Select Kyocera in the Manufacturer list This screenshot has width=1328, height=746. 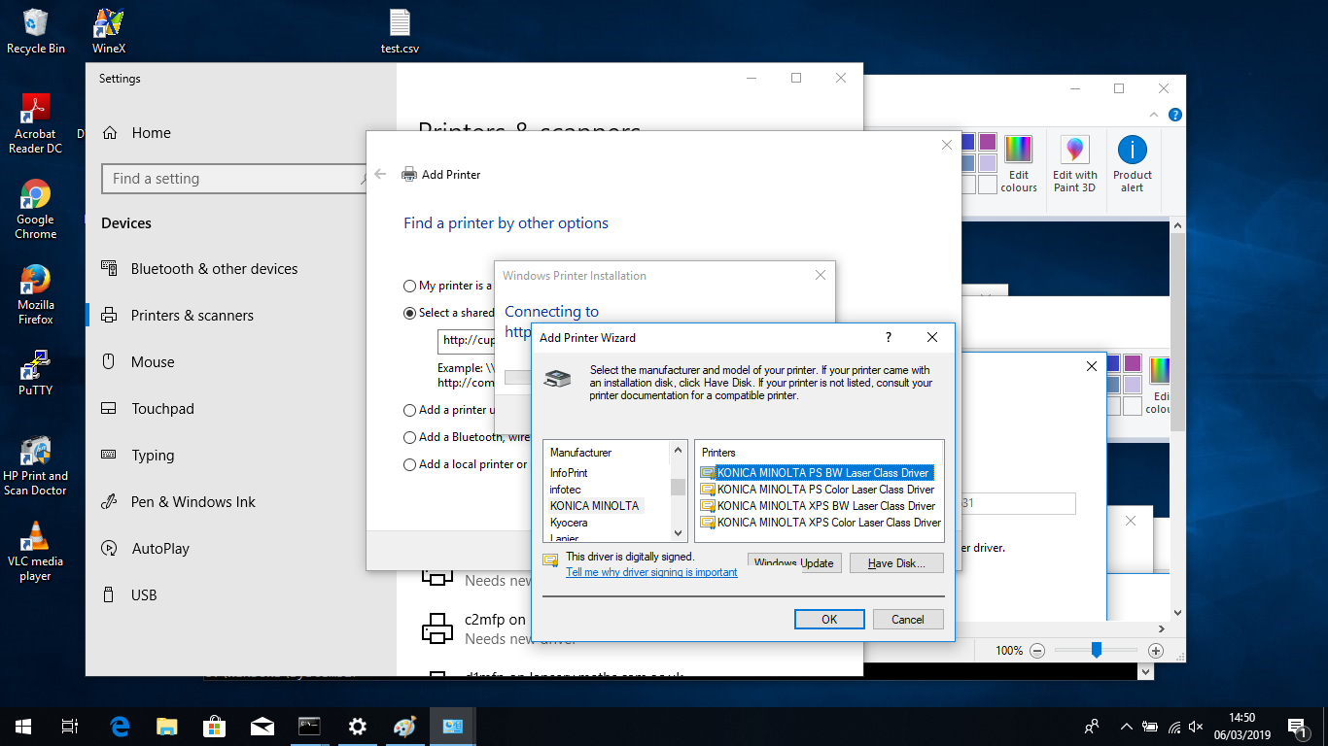[x=569, y=523]
